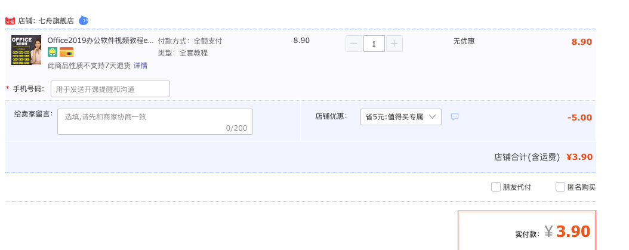Click the green consumer protection badge icon

(x=53, y=52)
